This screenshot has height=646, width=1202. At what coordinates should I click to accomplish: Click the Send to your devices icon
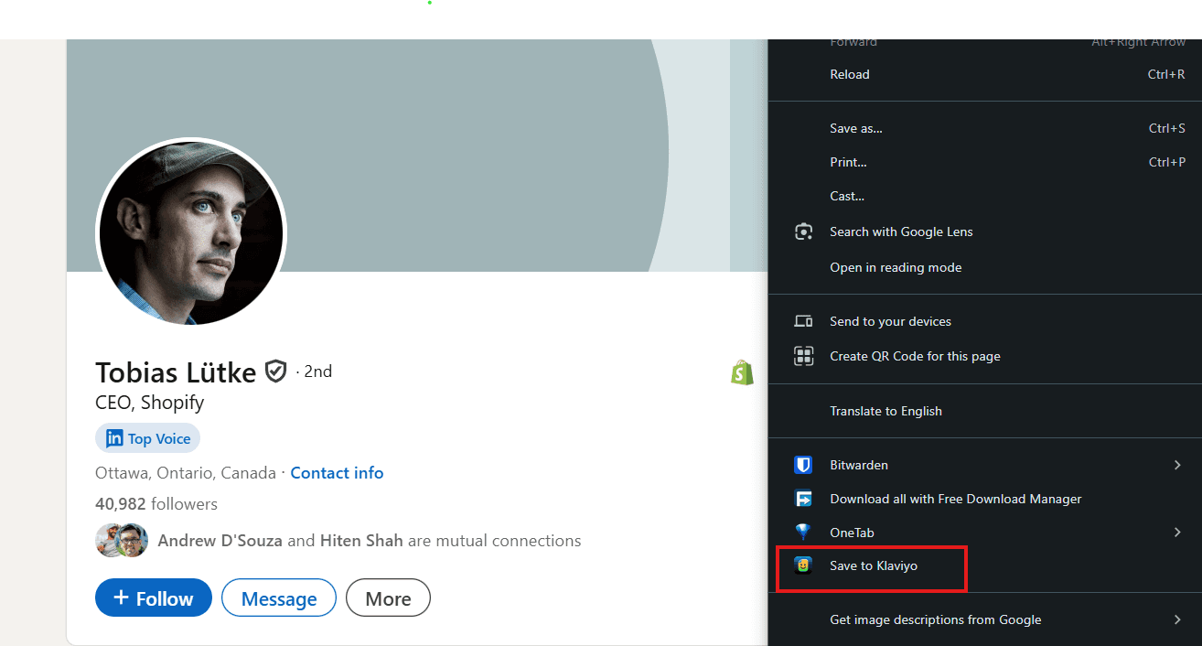(x=803, y=321)
